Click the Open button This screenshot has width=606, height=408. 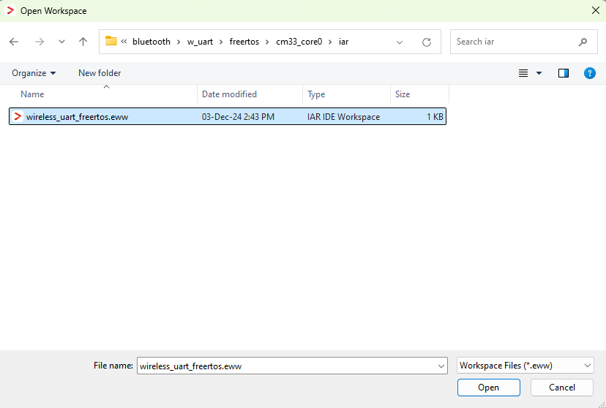[488, 388]
